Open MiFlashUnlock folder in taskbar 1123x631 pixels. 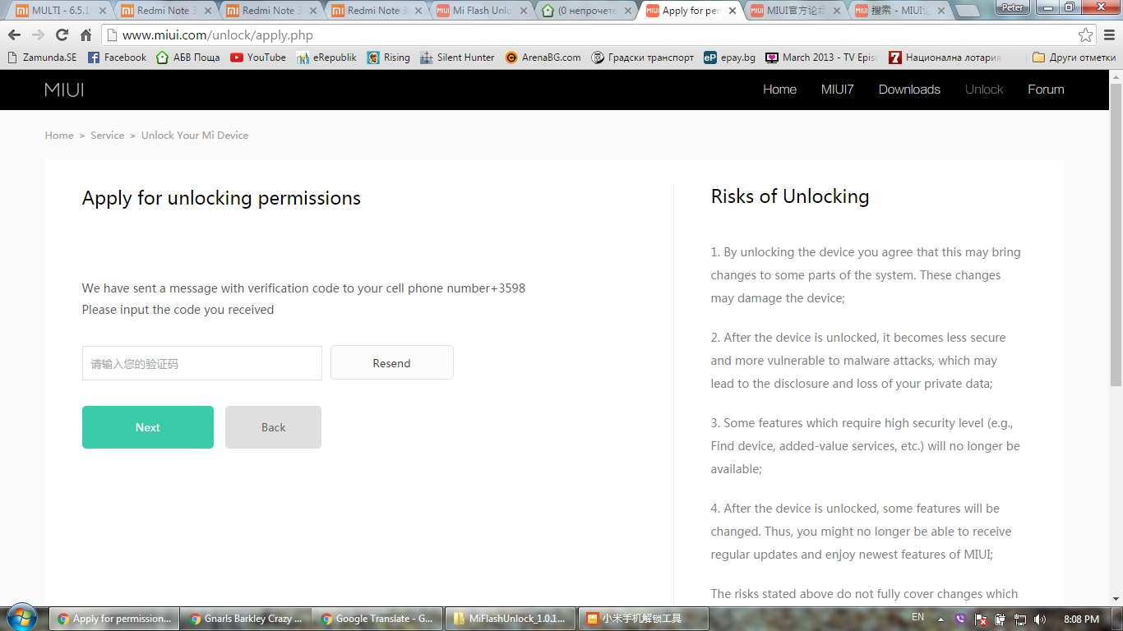(509, 619)
